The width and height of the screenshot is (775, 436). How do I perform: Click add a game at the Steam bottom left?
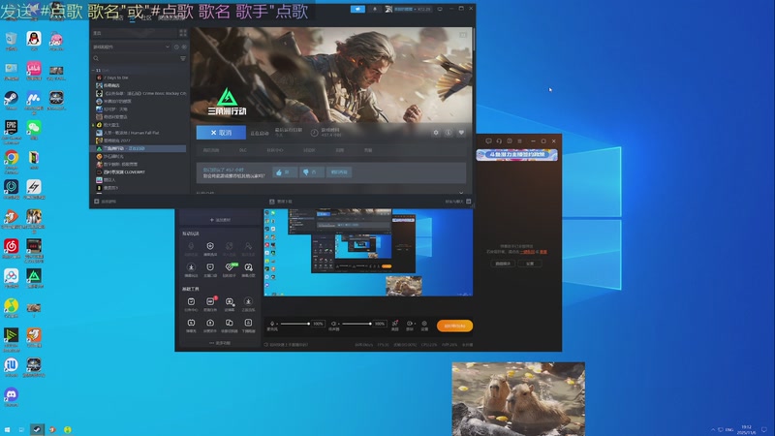106,202
